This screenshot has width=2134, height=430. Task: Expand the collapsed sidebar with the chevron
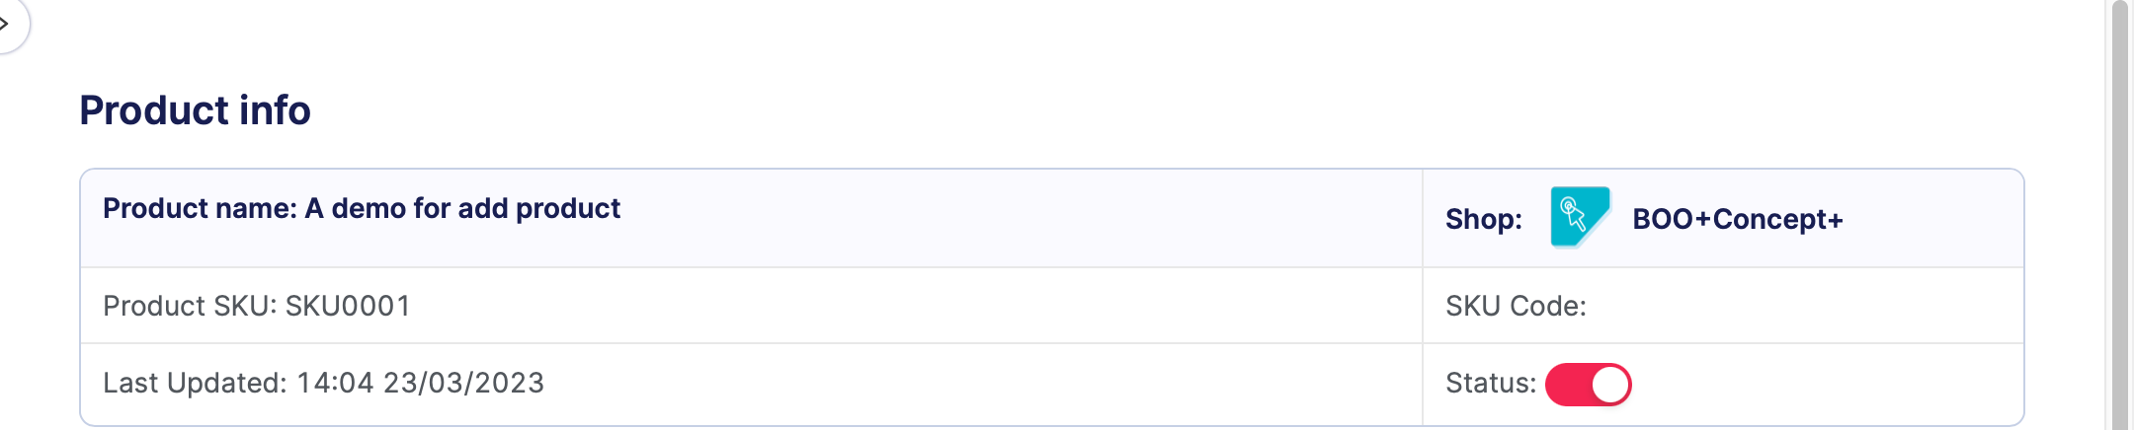[x=8, y=23]
